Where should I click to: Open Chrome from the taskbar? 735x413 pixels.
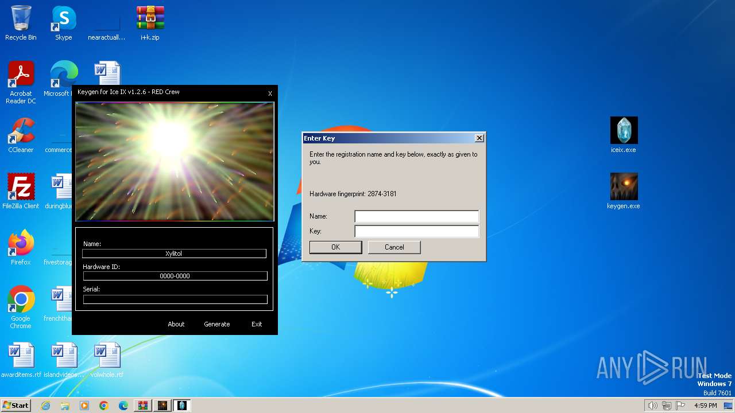click(104, 406)
